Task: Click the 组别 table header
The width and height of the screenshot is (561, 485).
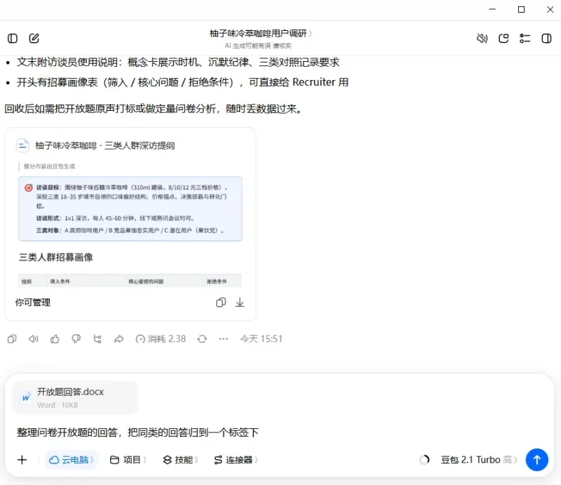Action: tap(27, 281)
